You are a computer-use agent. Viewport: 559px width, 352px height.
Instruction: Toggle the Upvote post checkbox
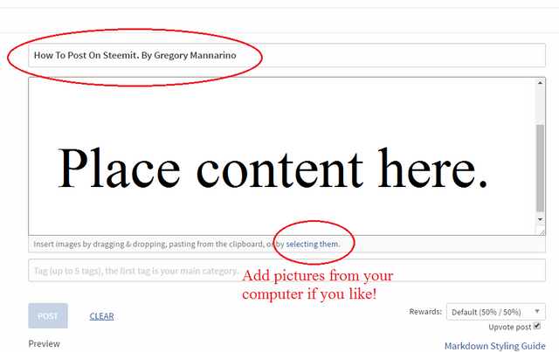(x=537, y=326)
